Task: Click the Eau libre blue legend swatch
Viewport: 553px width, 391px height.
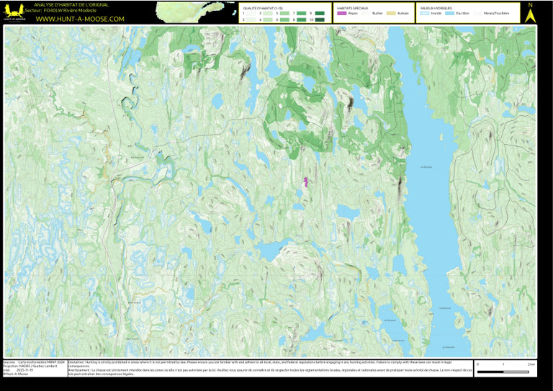Action: click(x=450, y=13)
